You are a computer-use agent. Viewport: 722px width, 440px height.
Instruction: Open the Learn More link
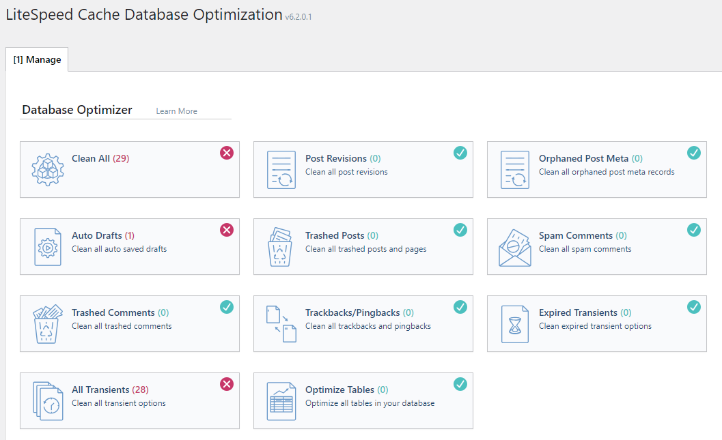tap(176, 111)
